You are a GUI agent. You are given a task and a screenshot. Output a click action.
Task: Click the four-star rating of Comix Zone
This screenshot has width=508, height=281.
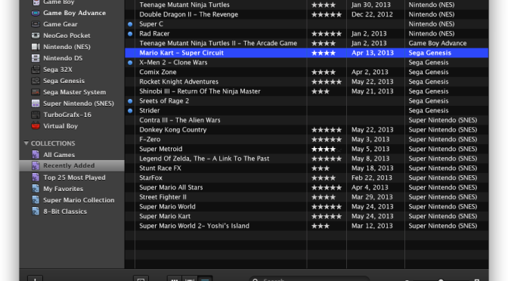pos(324,73)
